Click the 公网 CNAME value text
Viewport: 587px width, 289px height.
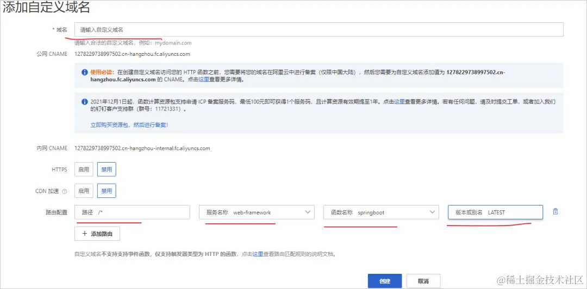(132, 54)
